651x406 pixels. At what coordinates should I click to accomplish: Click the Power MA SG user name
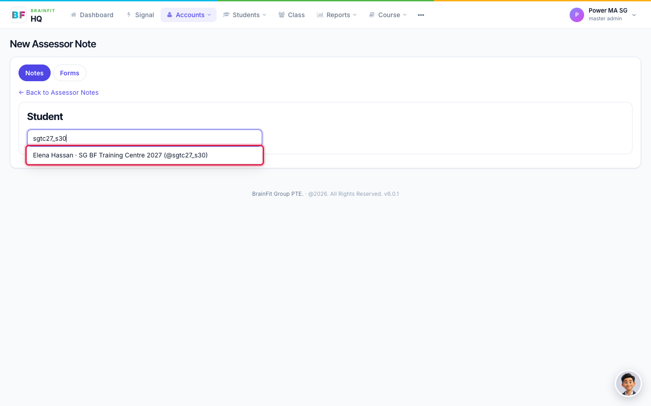click(x=608, y=10)
